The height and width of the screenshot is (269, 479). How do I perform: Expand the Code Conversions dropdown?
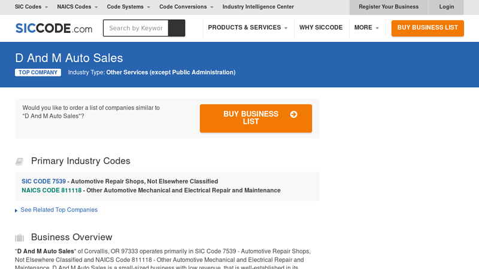186,7
